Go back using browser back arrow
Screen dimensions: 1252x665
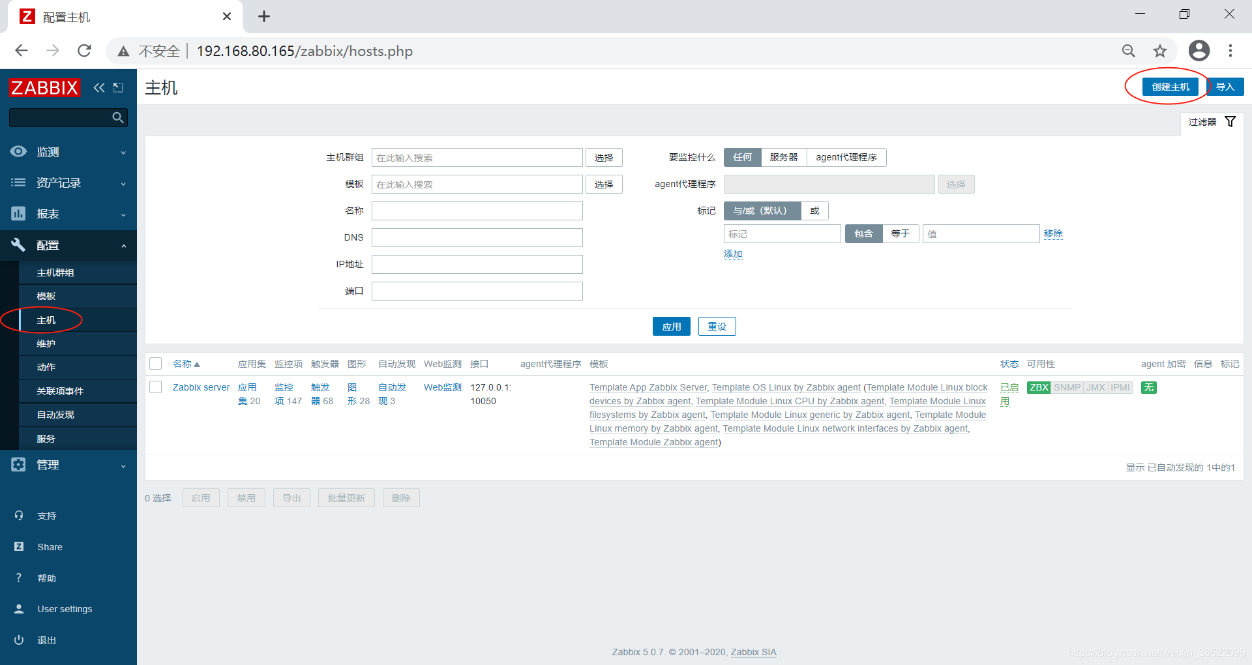(x=22, y=51)
